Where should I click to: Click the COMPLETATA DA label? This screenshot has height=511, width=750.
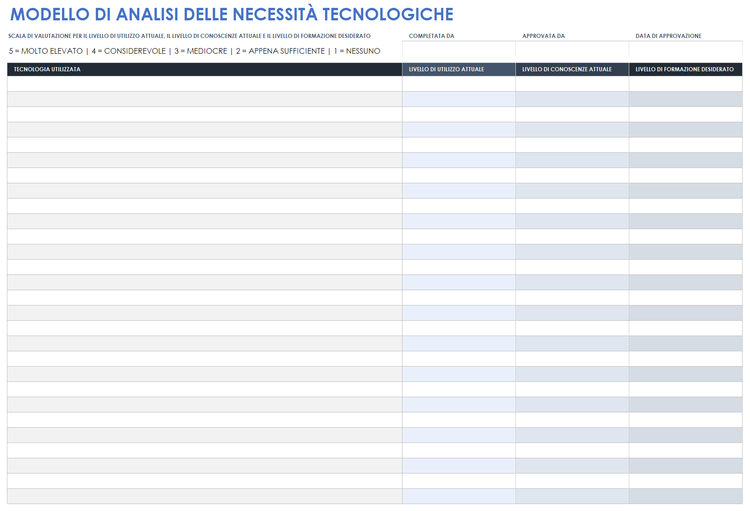(x=432, y=36)
